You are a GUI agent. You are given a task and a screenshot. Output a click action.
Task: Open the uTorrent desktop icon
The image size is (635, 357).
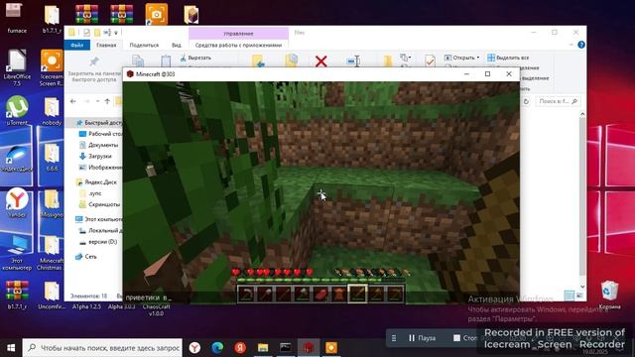click(17, 110)
